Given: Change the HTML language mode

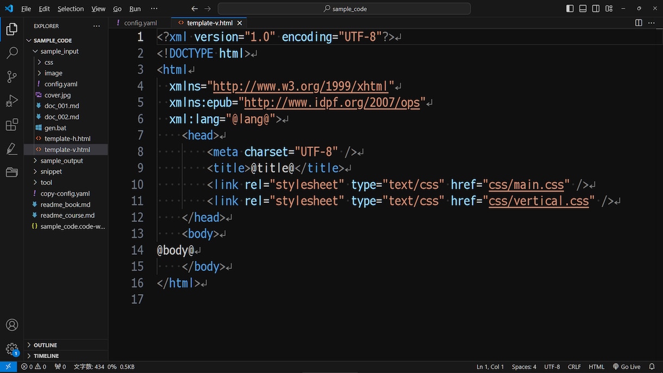Looking at the screenshot, I should click(597, 367).
